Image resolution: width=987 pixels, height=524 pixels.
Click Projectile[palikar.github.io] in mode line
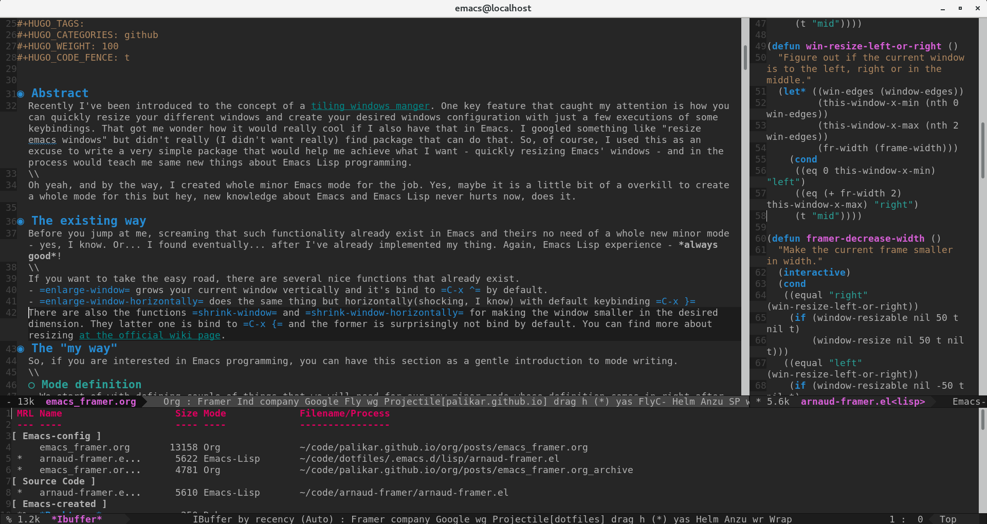tap(466, 402)
